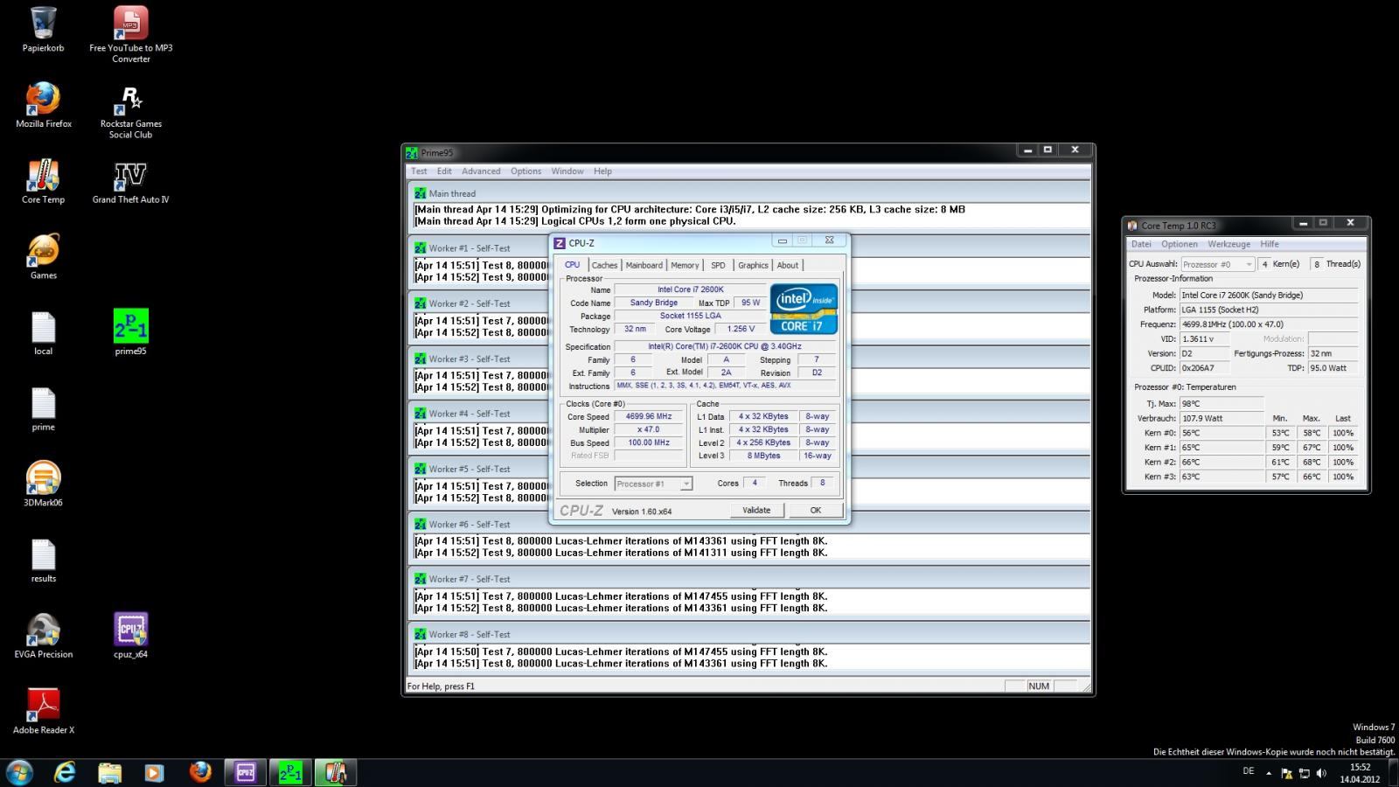Click the Worker #6 Self-Test title bar
Screen dimensions: 1399x787
(x=749, y=524)
